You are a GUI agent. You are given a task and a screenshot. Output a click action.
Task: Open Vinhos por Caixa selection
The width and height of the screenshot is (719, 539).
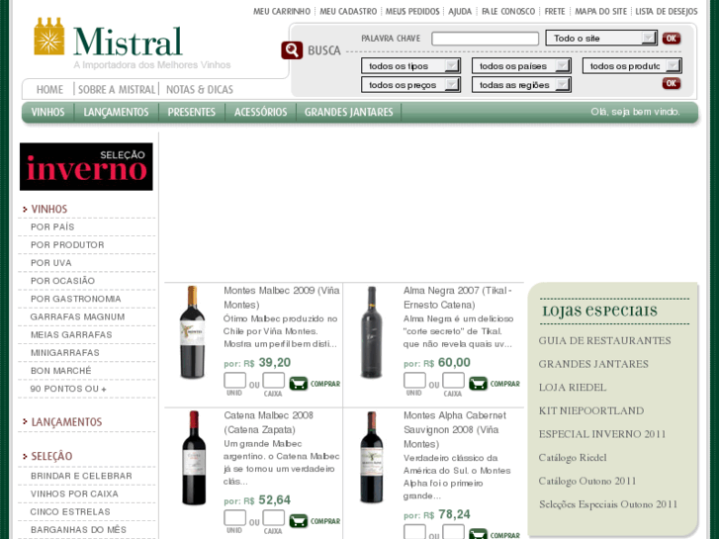[74, 494]
